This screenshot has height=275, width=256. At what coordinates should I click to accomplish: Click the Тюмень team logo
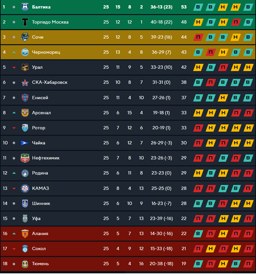[x=25, y=264]
